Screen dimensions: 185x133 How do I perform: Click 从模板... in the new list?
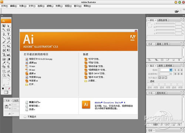click(x=90, y=81)
